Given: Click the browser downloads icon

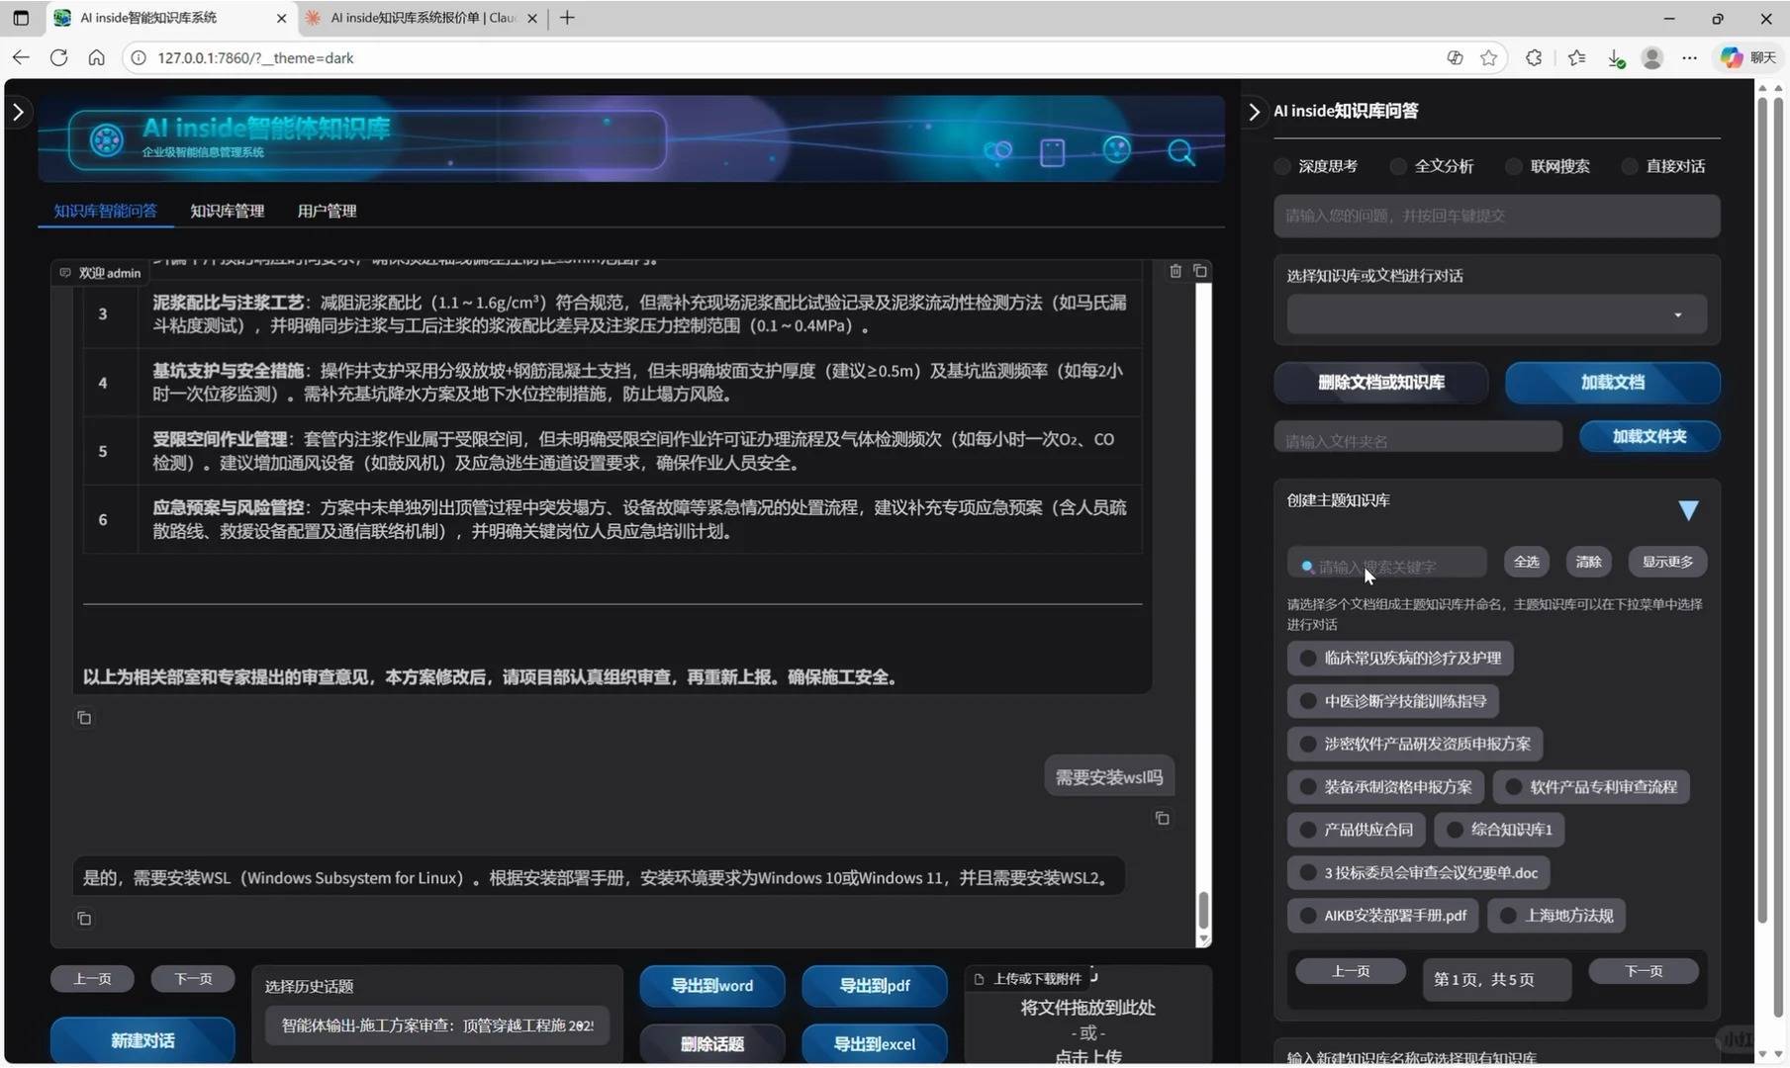Looking at the screenshot, I should [1617, 57].
